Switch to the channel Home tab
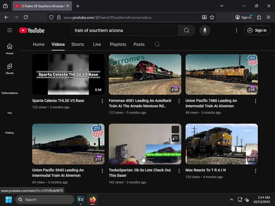Screen dimensions: 275x206 pyautogui.click(x=39, y=44)
